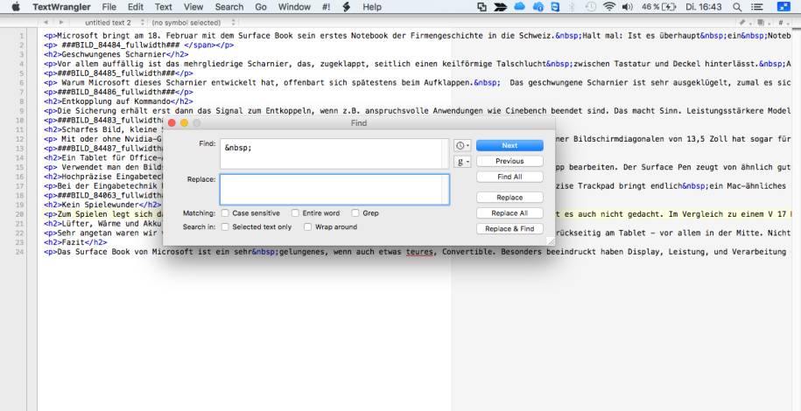The height and width of the screenshot is (411, 801).
Task: Click into the empty Replace text field
Action: click(x=334, y=190)
